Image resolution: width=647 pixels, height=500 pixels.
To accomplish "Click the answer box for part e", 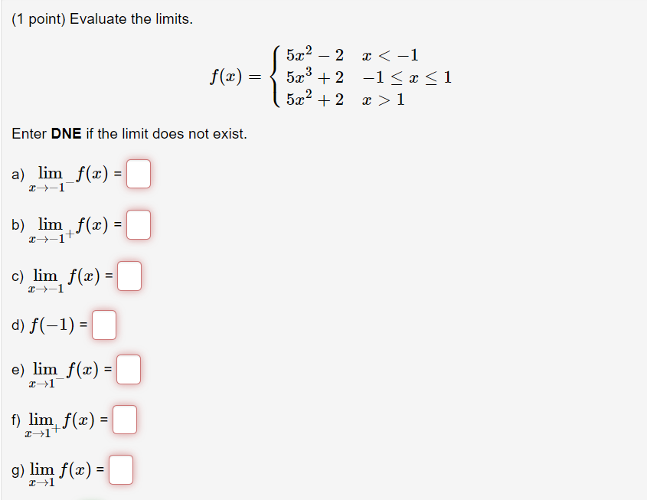I will 129,369.
